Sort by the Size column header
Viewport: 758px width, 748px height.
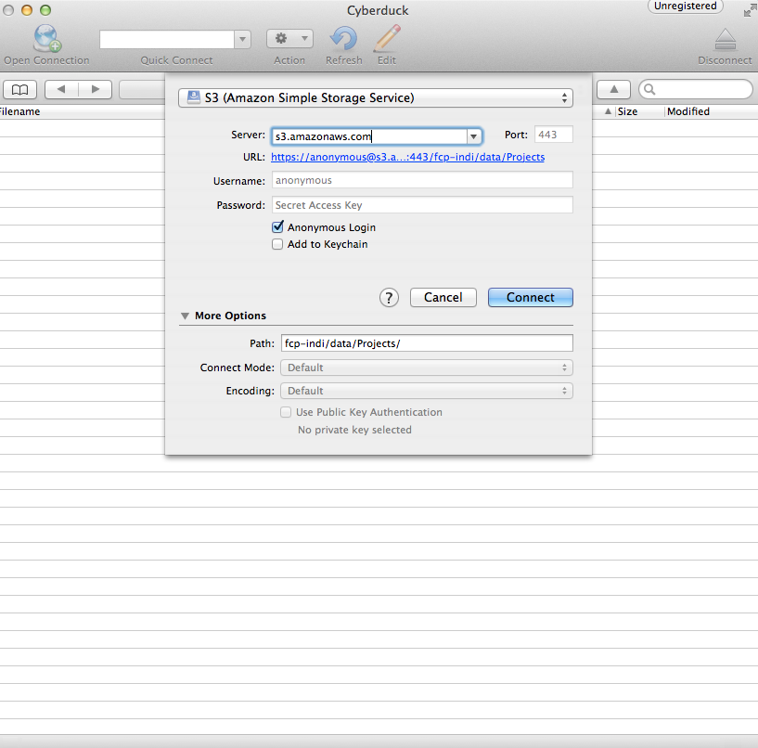point(627,111)
